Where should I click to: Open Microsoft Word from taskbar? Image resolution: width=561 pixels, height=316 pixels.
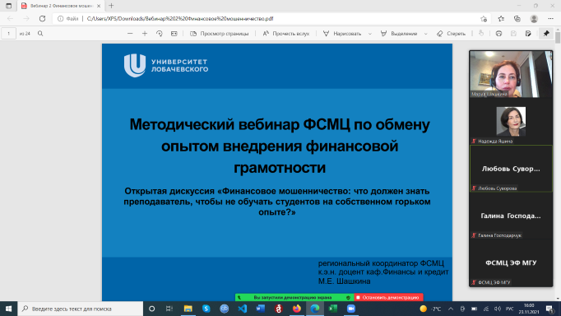[261, 309]
